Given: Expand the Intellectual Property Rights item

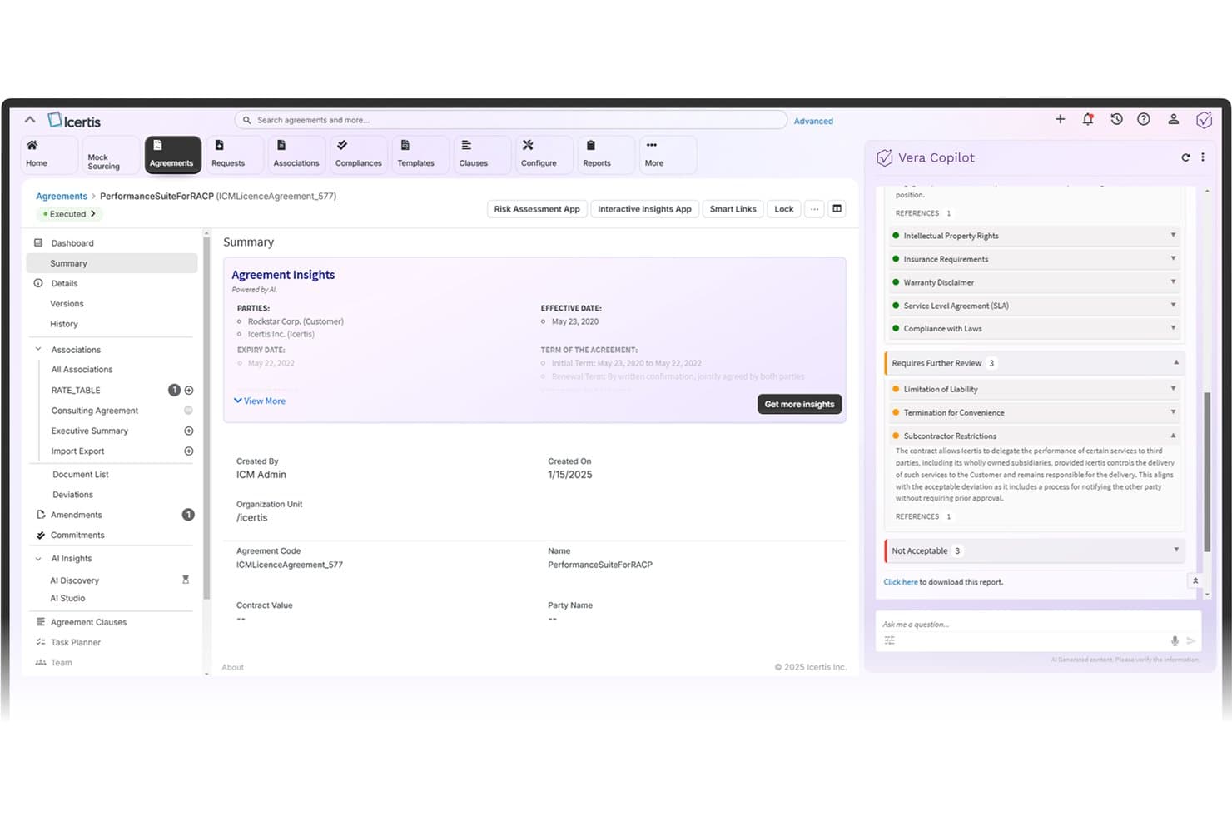Looking at the screenshot, I should [x=1035, y=236].
